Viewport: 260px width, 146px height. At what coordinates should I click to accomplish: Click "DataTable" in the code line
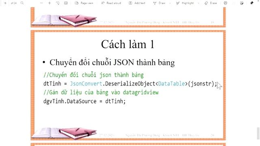click(171, 84)
